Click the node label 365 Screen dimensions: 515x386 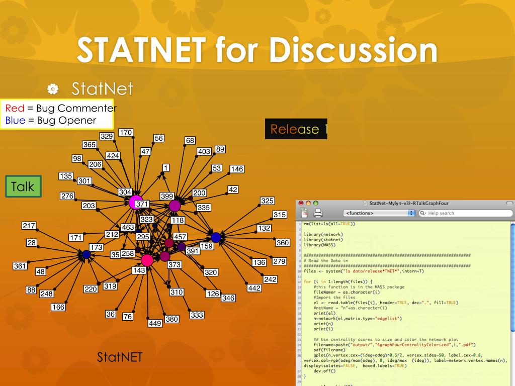click(90, 145)
